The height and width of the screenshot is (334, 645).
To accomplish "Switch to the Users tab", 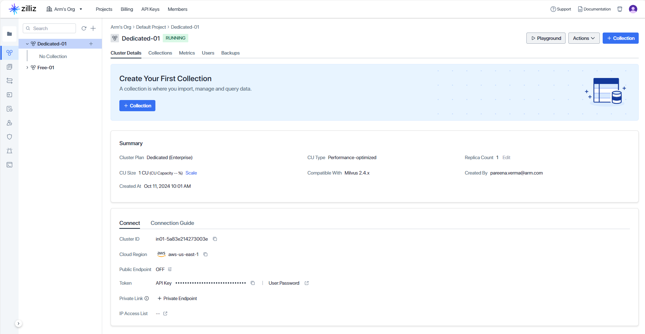I will click(208, 53).
